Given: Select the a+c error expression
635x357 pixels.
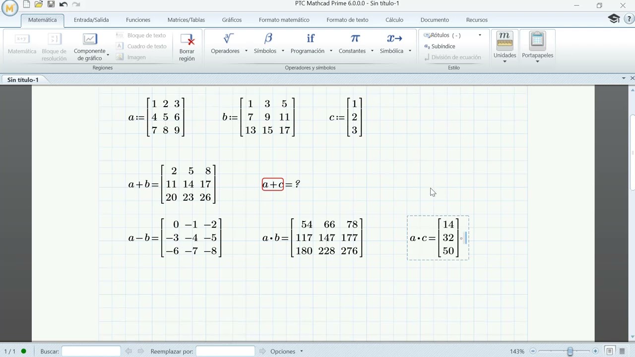Looking at the screenshot, I should pos(273,184).
